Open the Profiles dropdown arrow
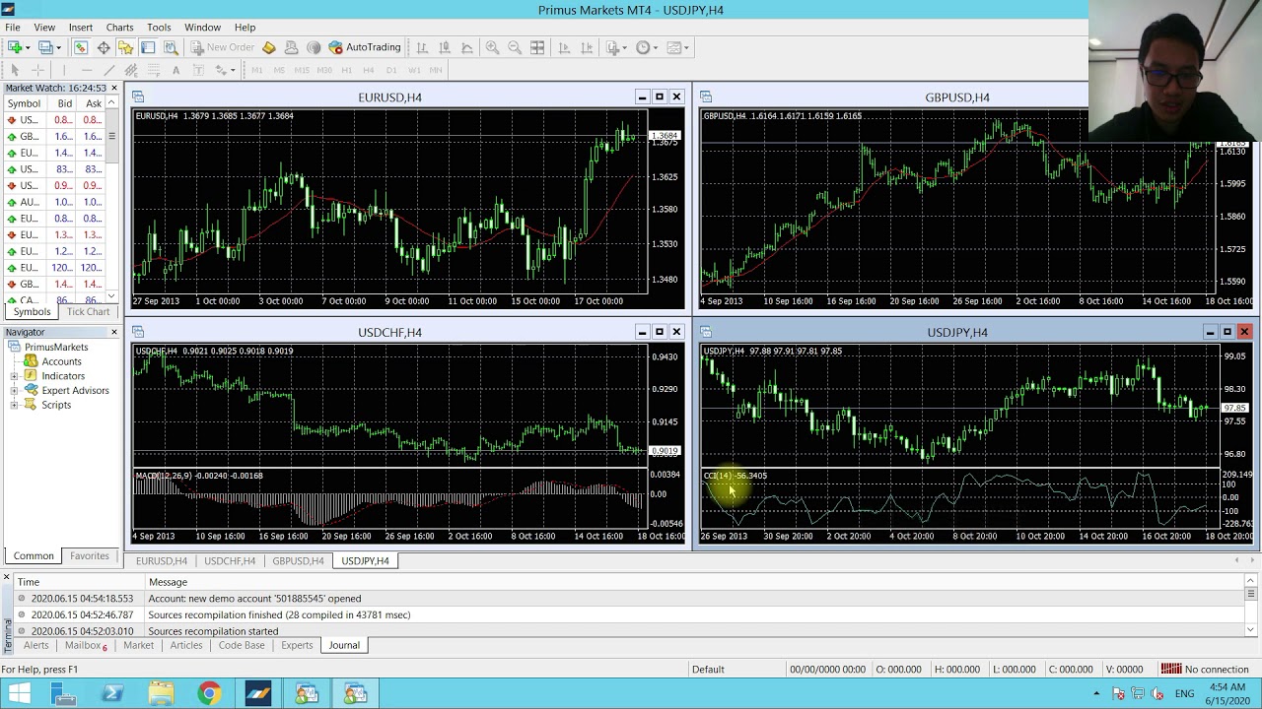The width and height of the screenshot is (1262, 709). 58,47
